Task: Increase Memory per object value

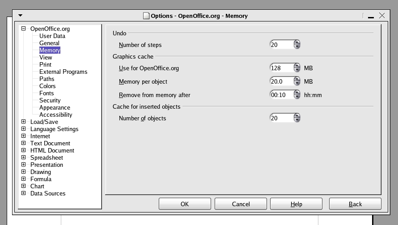Action: [297, 80]
